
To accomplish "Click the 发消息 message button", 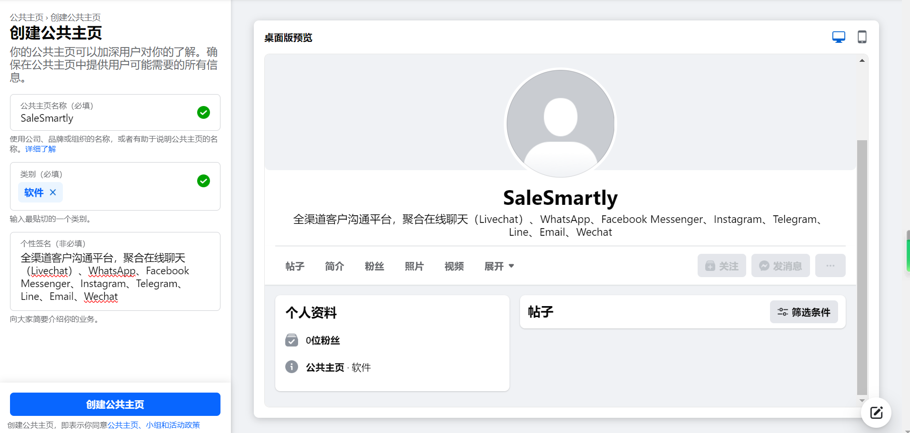I will click(x=780, y=266).
